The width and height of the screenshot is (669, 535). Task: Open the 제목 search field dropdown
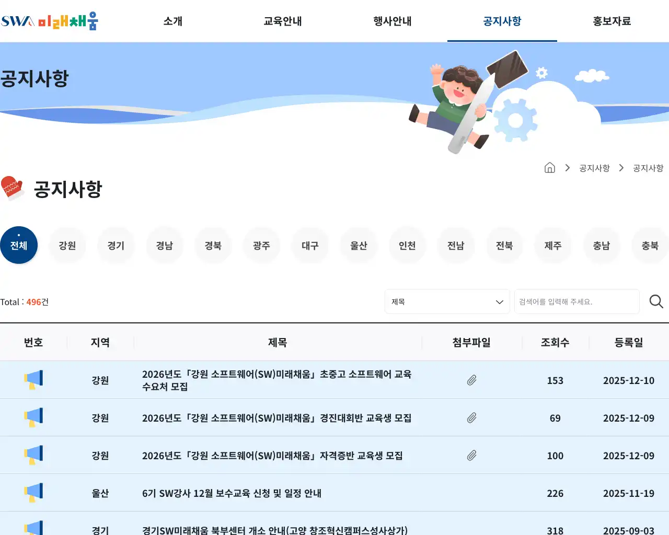(x=447, y=301)
